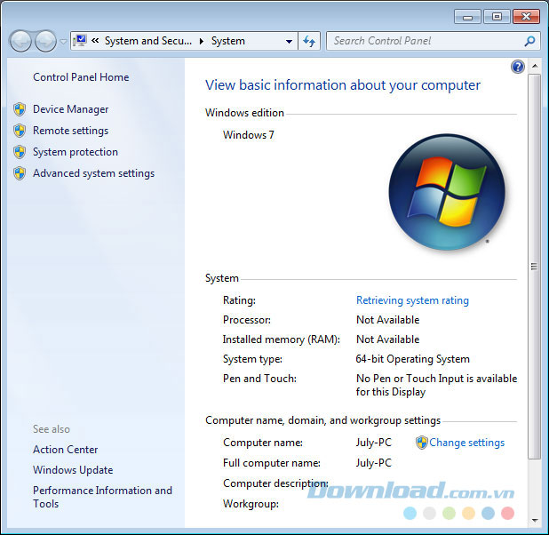
Task: Click July-PC beside Full computer name
Action: [x=374, y=463]
